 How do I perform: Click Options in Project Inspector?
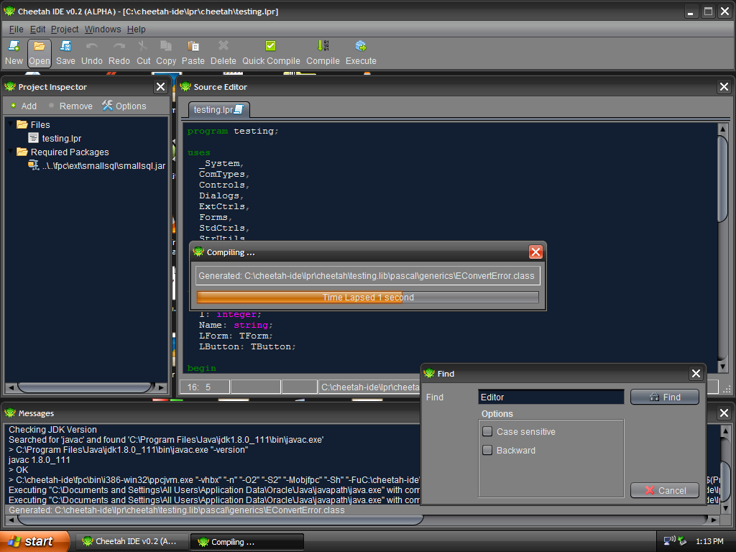(124, 106)
